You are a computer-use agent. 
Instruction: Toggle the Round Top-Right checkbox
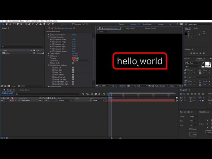(x=73, y=79)
